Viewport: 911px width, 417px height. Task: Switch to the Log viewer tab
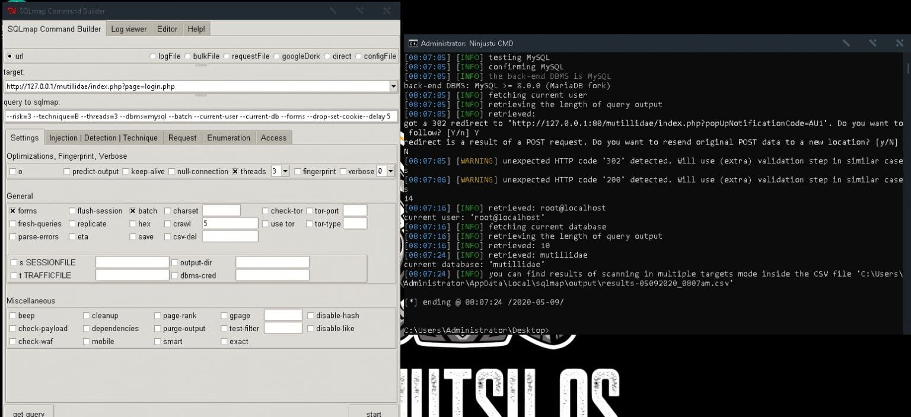pos(129,29)
